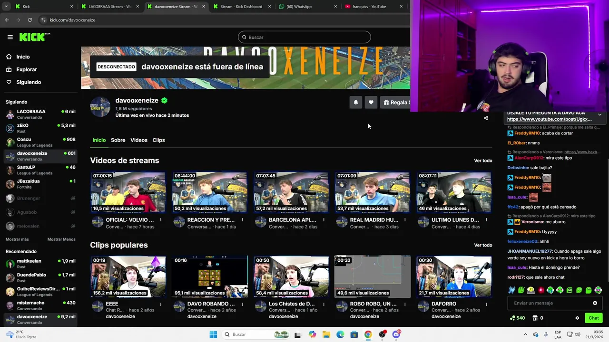The width and height of the screenshot is (609, 342).
Task: Select the Inicio channel tab
Action: [99, 140]
